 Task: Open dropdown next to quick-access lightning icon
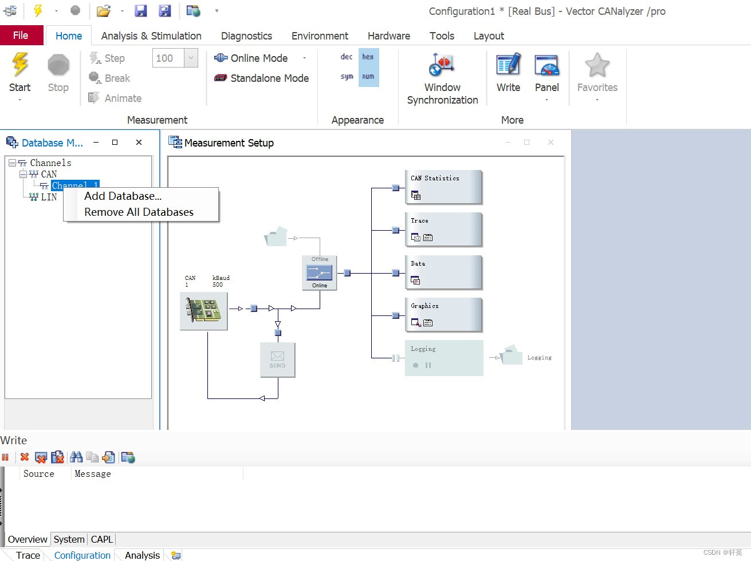[56, 11]
